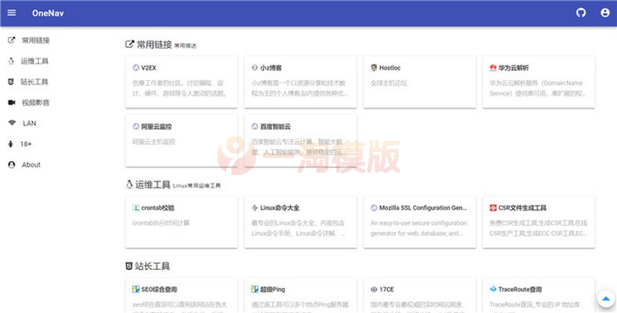Click the sidebar HTML5 icon beside 站长工具
Screen dimensions: 617x313
[11, 82]
